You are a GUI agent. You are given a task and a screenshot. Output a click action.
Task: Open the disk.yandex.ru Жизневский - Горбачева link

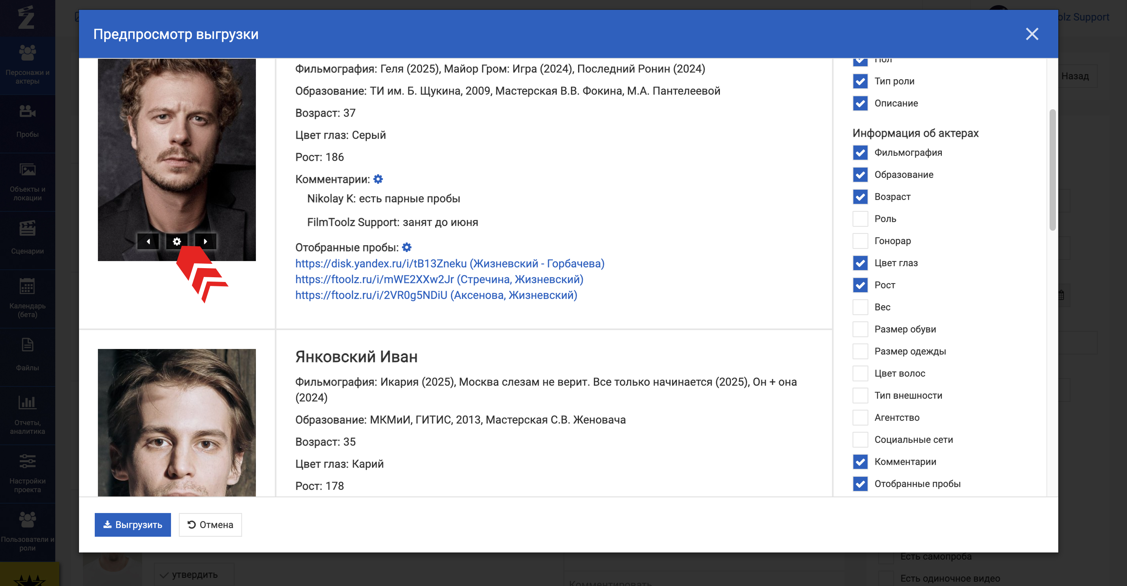pos(449,263)
